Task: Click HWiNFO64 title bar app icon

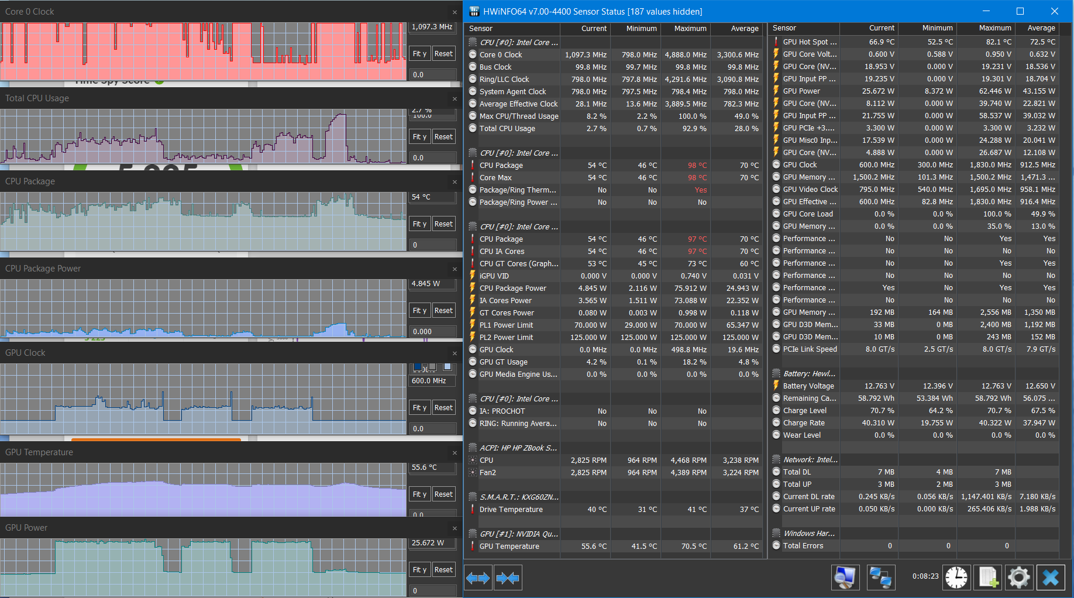Action: (474, 11)
